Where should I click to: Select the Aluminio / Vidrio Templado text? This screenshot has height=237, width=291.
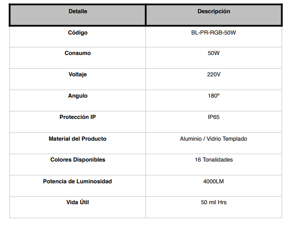213,139
